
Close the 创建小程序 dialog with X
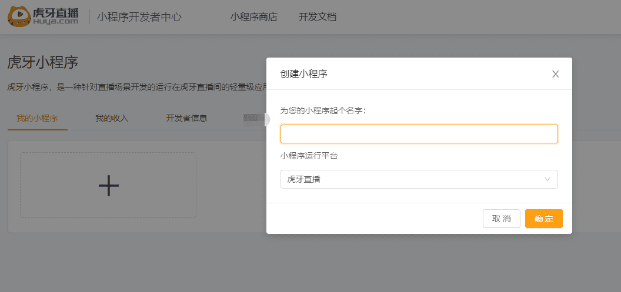tap(555, 74)
